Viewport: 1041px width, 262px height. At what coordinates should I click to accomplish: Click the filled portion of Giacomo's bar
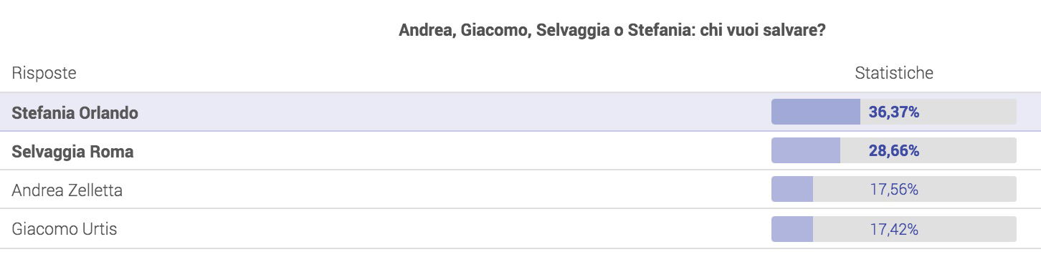[792, 229]
